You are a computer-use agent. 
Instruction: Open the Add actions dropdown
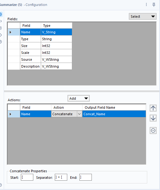[x=78, y=98]
